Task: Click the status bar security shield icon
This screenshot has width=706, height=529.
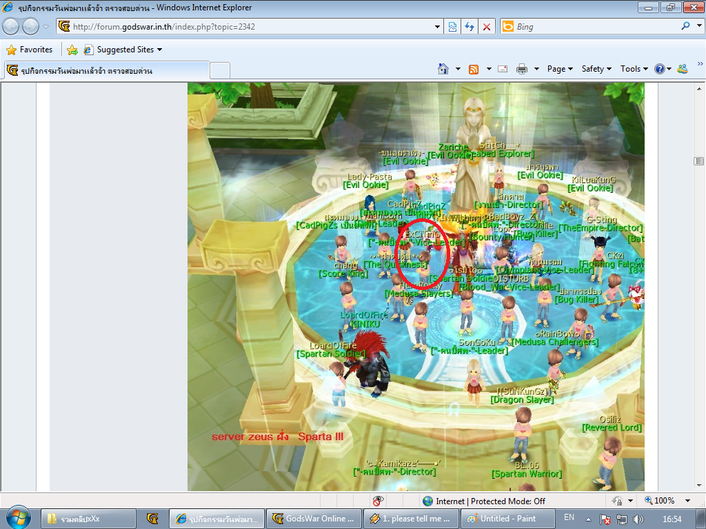Action: click(x=617, y=501)
